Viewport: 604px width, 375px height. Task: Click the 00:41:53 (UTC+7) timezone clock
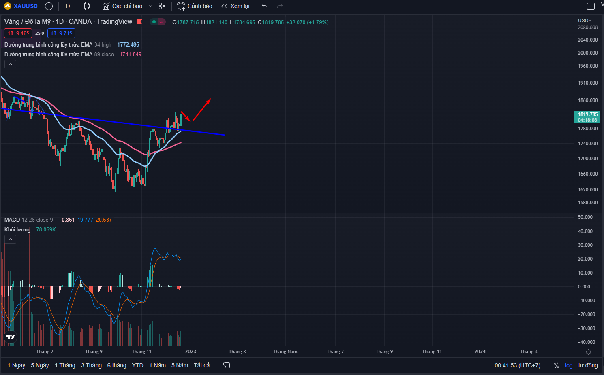tap(517, 365)
